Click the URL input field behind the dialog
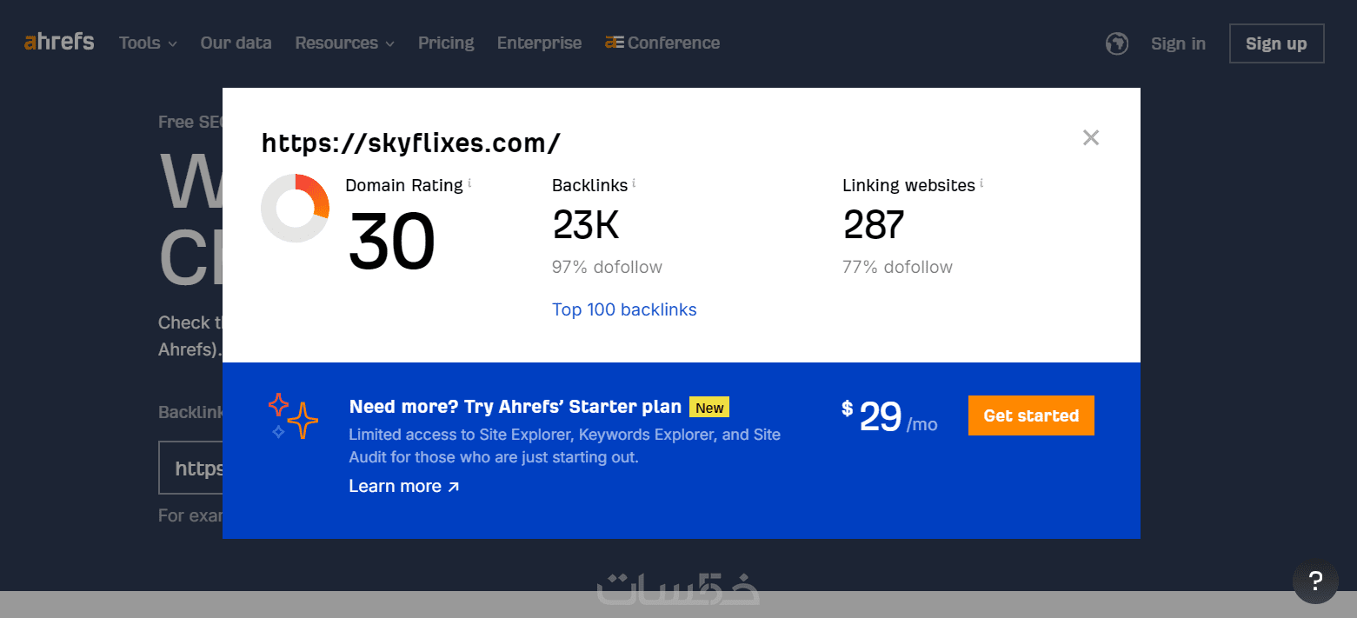This screenshot has width=1357, height=618. click(x=190, y=468)
